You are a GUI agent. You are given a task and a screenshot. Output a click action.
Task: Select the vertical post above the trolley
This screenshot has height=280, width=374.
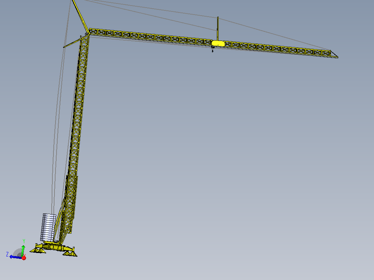click(x=218, y=29)
